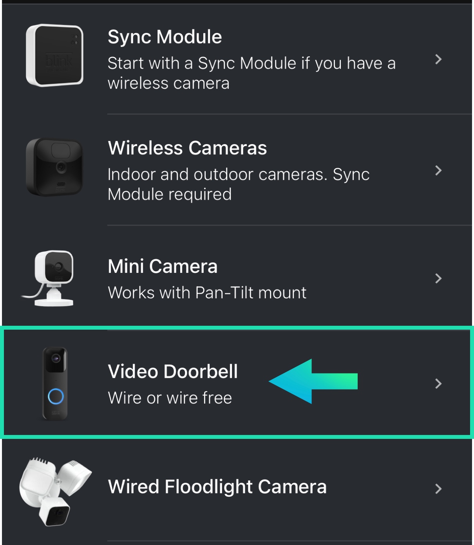474x545 pixels.
Task: Click the teal arrow pointing at Video Doorbell
Action: [313, 381]
